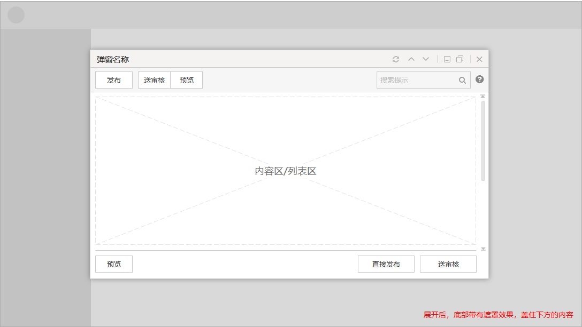Image resolution: width=582 pixels, height=327 pixels.
Task: Click the up chevron in dialog header
Action: tap(411, 59)
